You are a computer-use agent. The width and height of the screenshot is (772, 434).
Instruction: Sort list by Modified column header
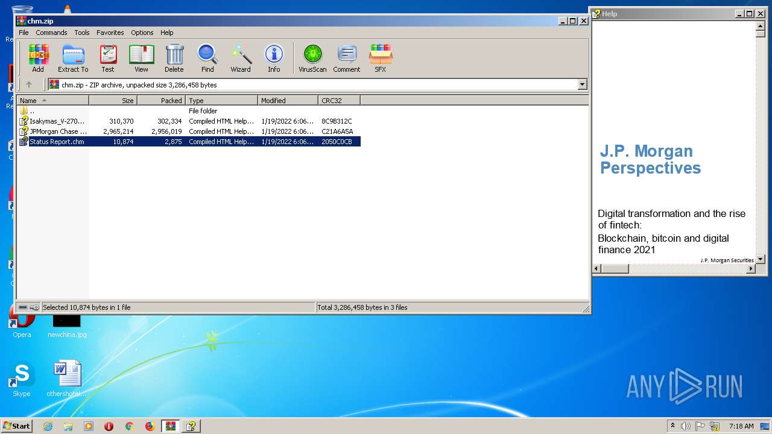(288, 101)
